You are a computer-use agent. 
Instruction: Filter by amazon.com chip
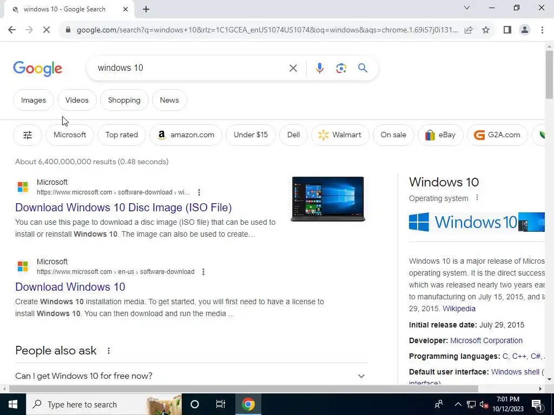click(186, 135)
